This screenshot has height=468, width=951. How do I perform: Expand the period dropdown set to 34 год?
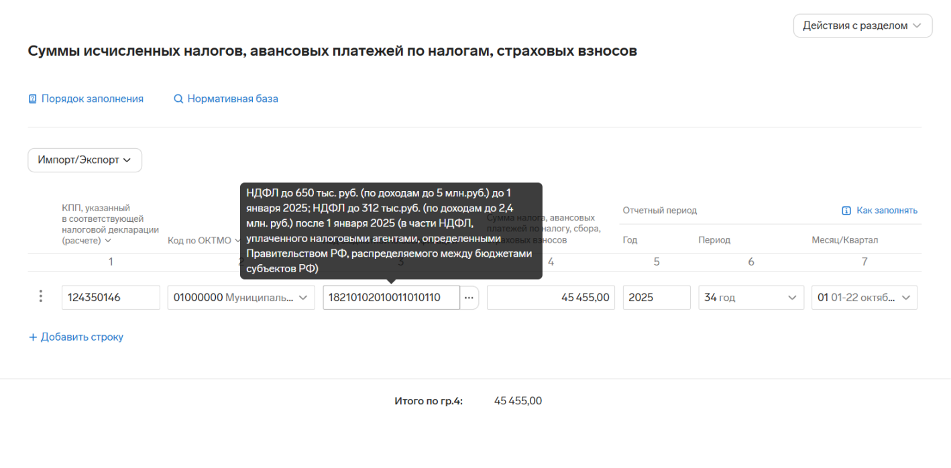click(750, 298)
